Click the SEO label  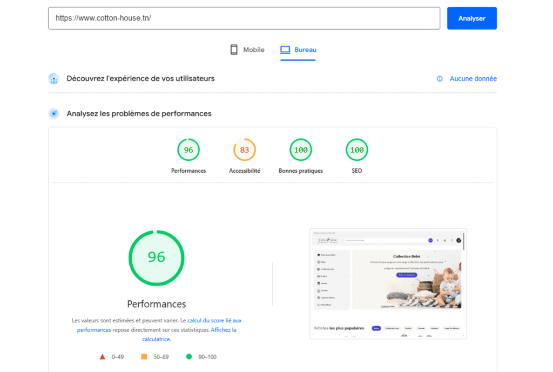tap(356, 171)
